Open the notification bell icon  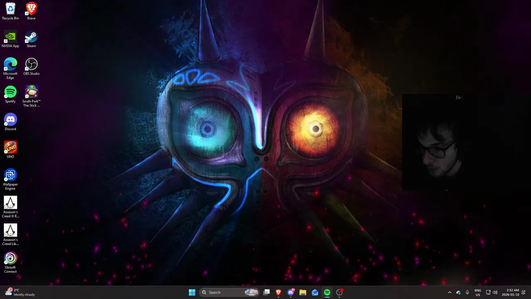(x=524, y=292)
